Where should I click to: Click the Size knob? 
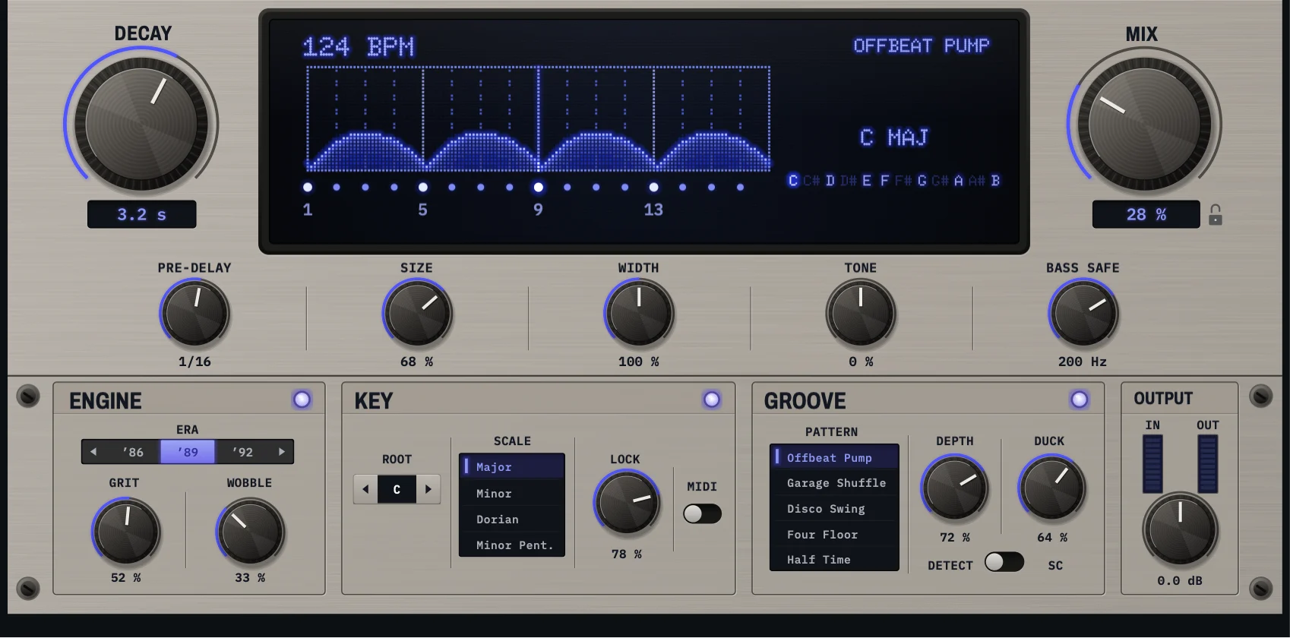coord(417,313)
